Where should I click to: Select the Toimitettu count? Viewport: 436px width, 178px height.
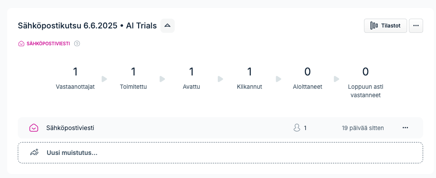(133, 72)
